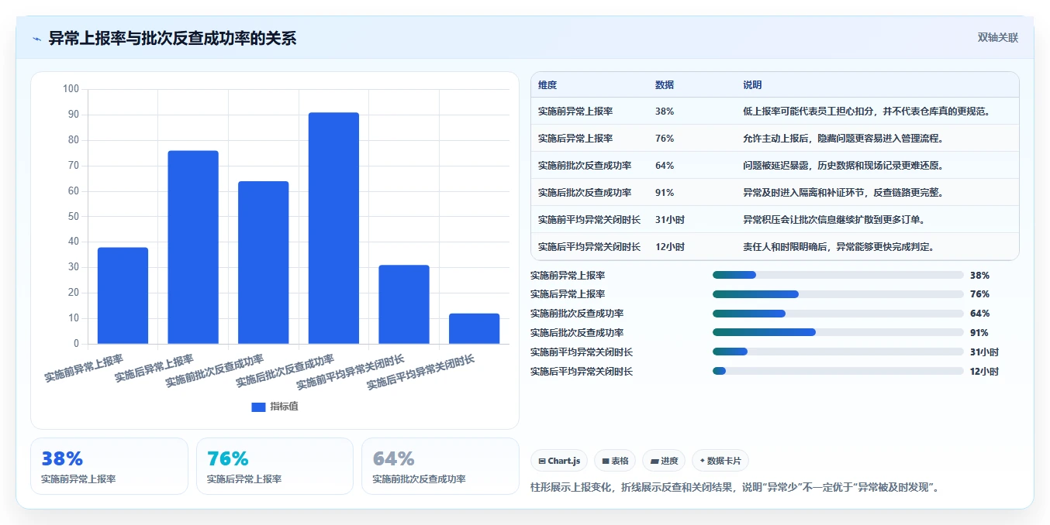Click the note 问题被延迟暴露，历史数据和现场记录更难还原

click(x=843, y=166)
